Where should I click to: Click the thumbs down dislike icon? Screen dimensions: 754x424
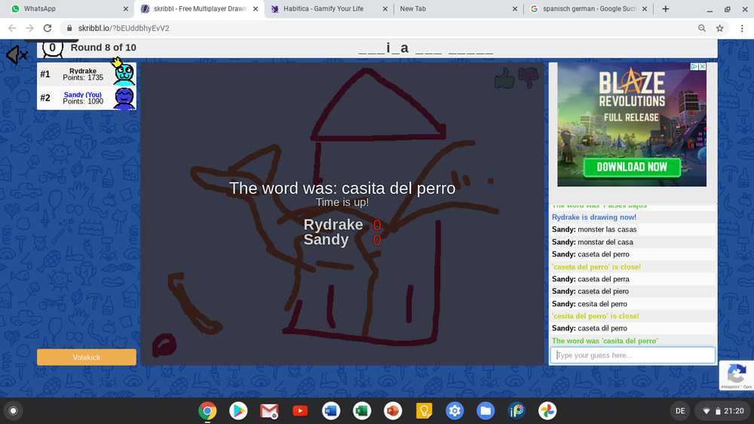pyautogui.click(x=529, y=77)
